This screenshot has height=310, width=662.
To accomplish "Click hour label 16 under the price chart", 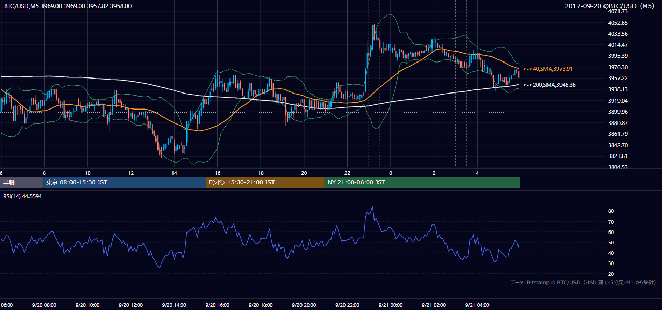I will point(218,173).
